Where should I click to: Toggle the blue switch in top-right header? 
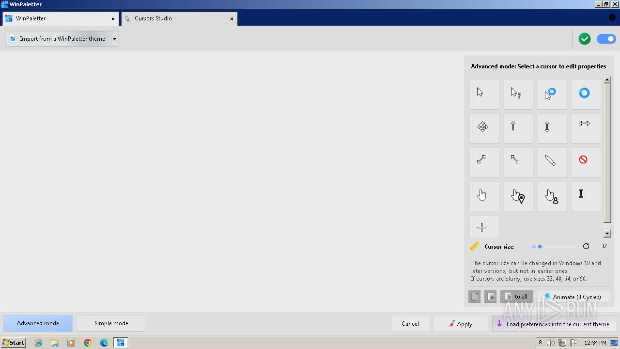coord(606,39)
